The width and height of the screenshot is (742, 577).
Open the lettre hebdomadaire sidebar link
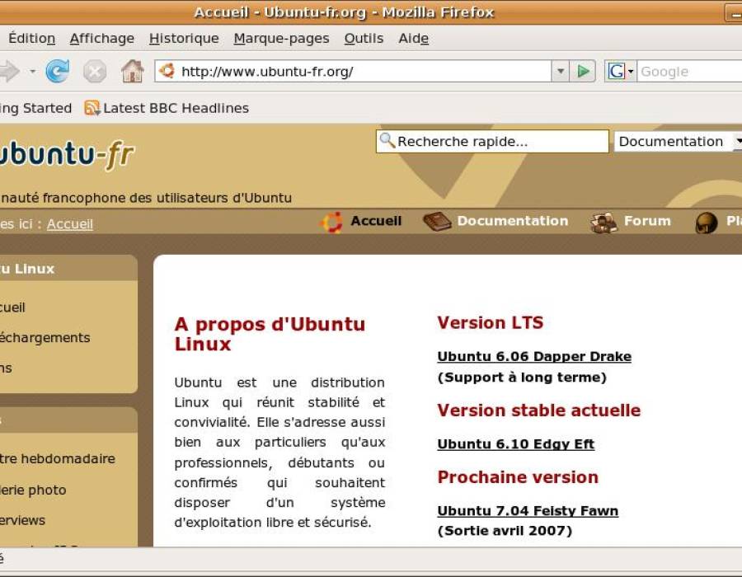tap(57, 459)
